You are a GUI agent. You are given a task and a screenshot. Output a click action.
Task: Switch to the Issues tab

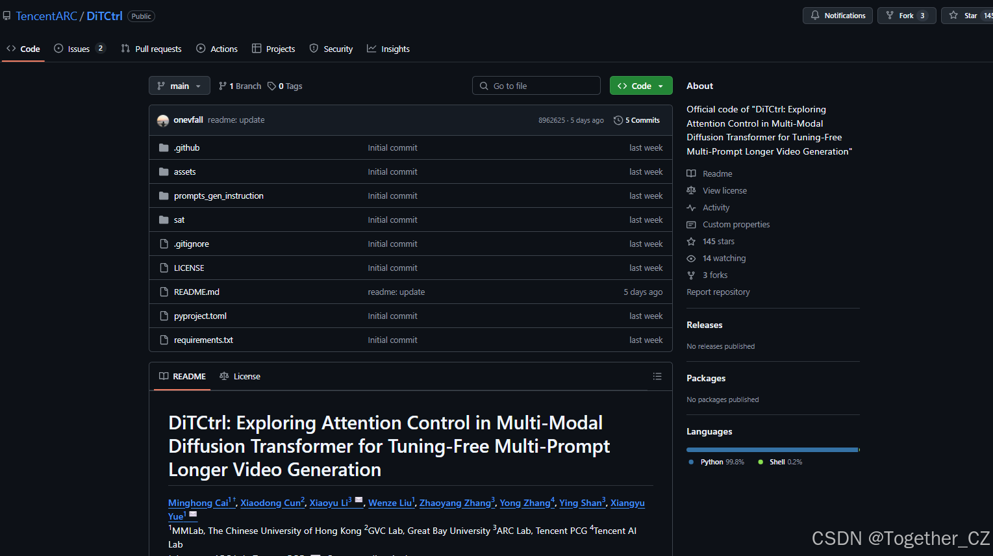[79, 49]
